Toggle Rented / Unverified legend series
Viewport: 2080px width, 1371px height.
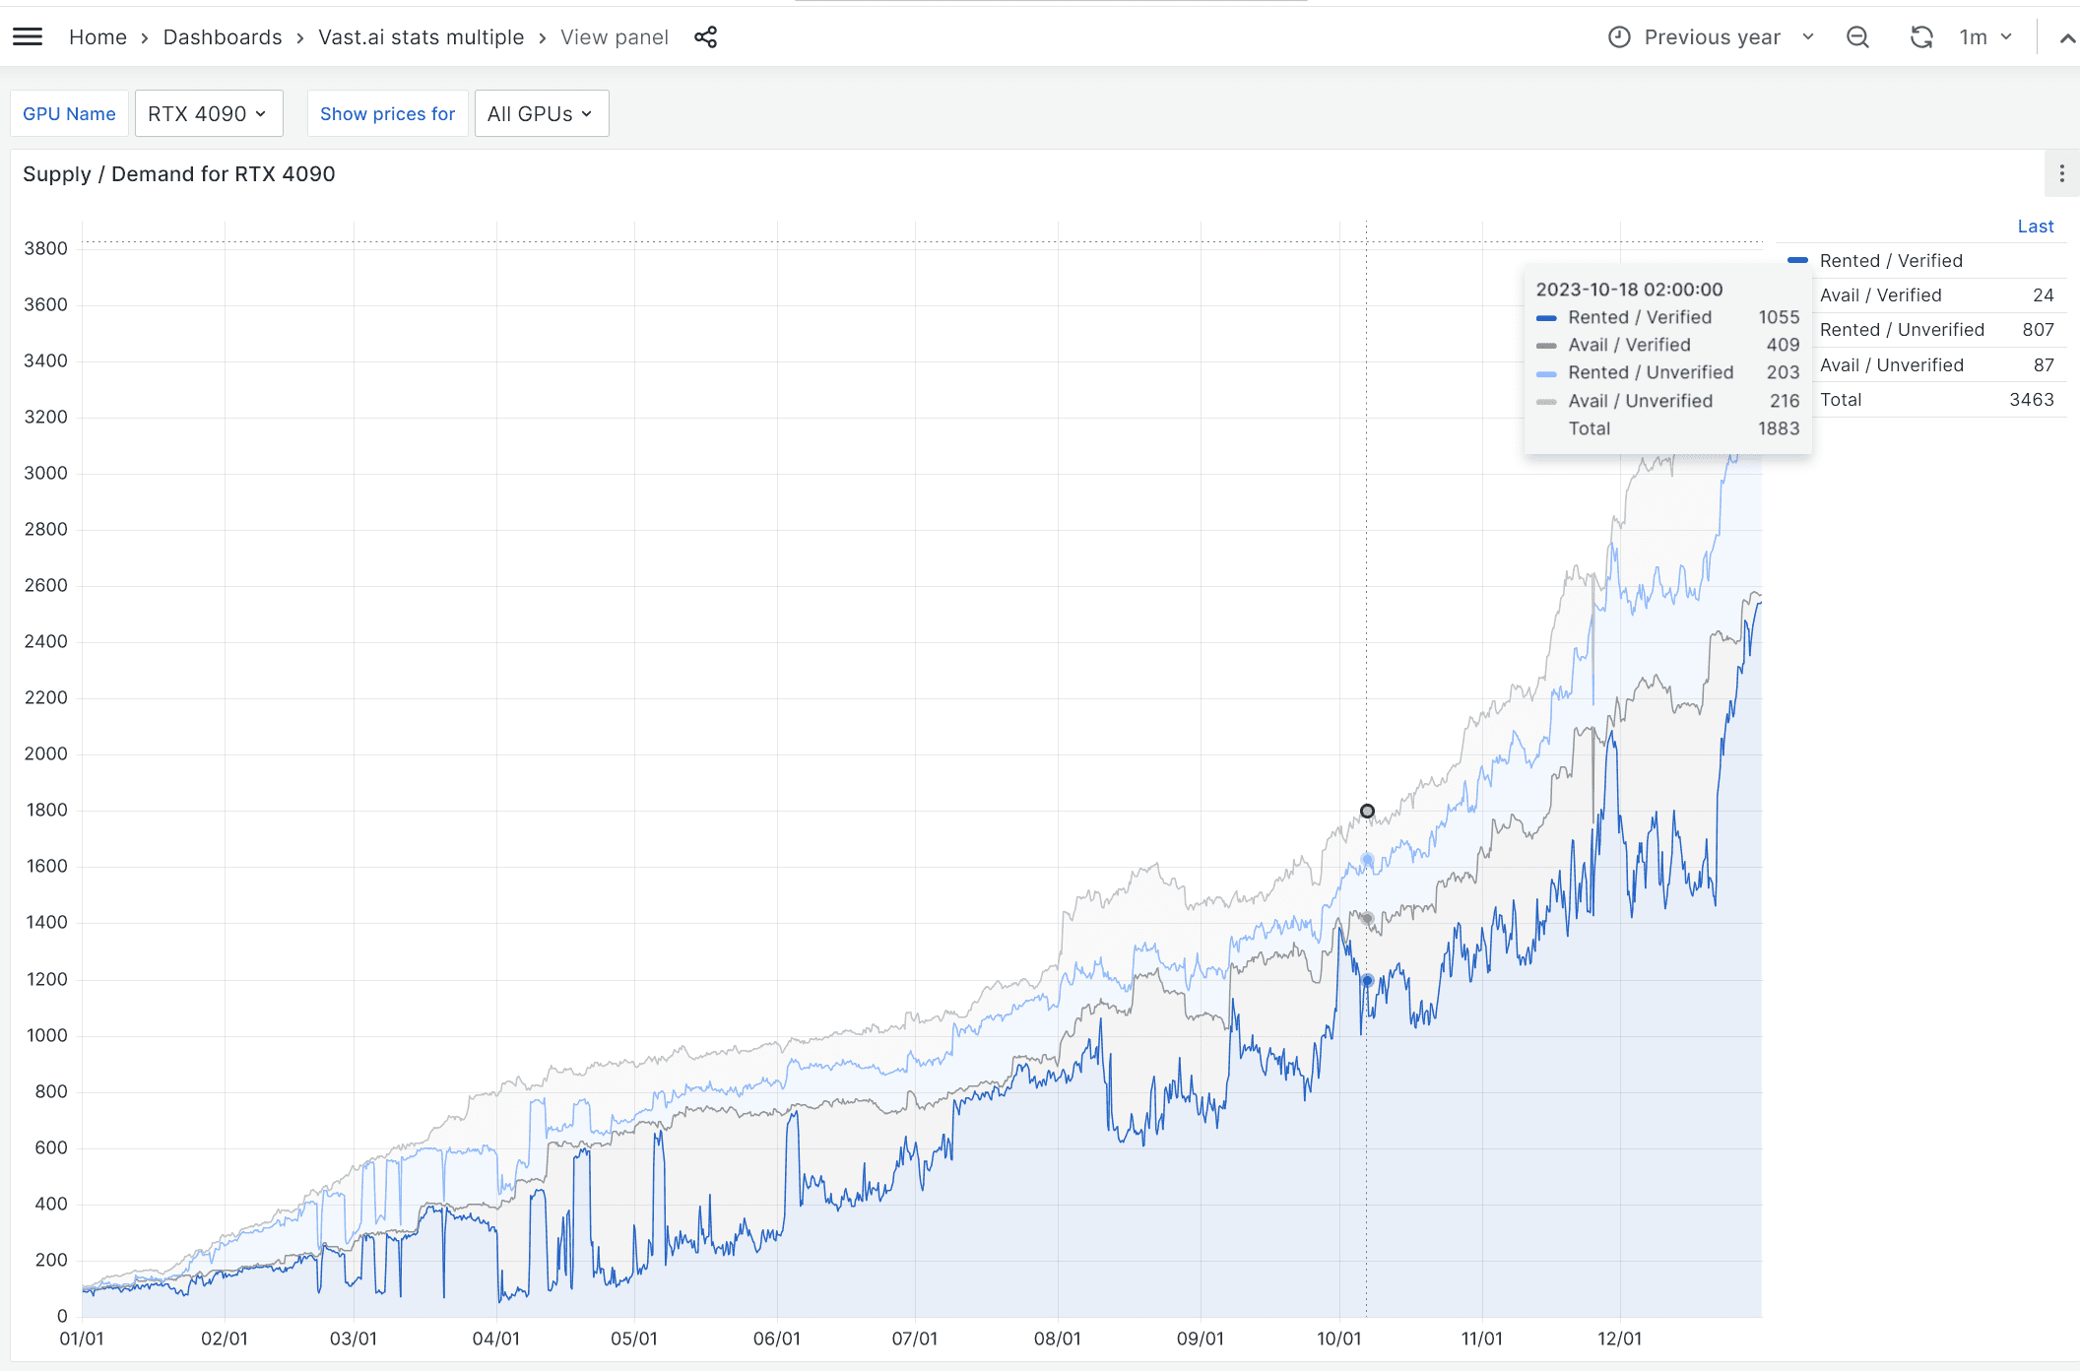(x=1901, y=330)
